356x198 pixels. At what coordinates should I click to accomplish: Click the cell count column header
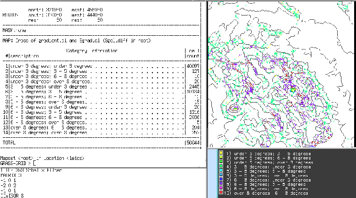pos(193,53)
